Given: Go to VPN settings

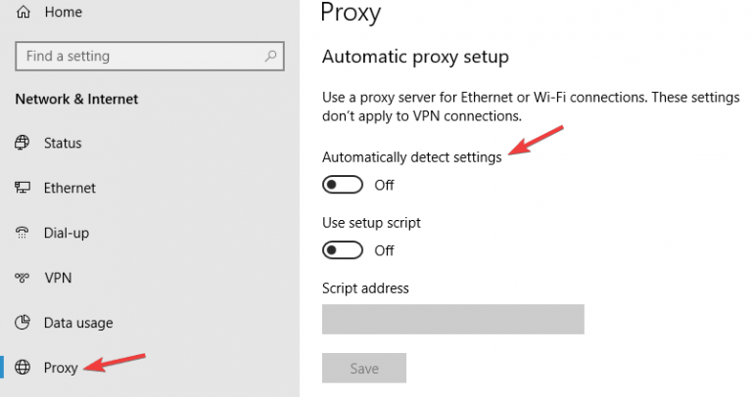Looking at the screenshot, I should pos(58,278).
